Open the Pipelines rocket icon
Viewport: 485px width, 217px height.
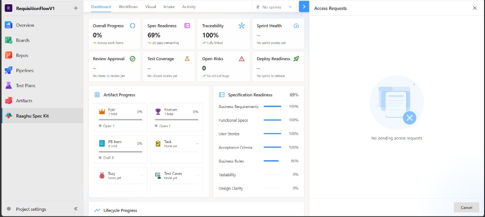(9, 71)
